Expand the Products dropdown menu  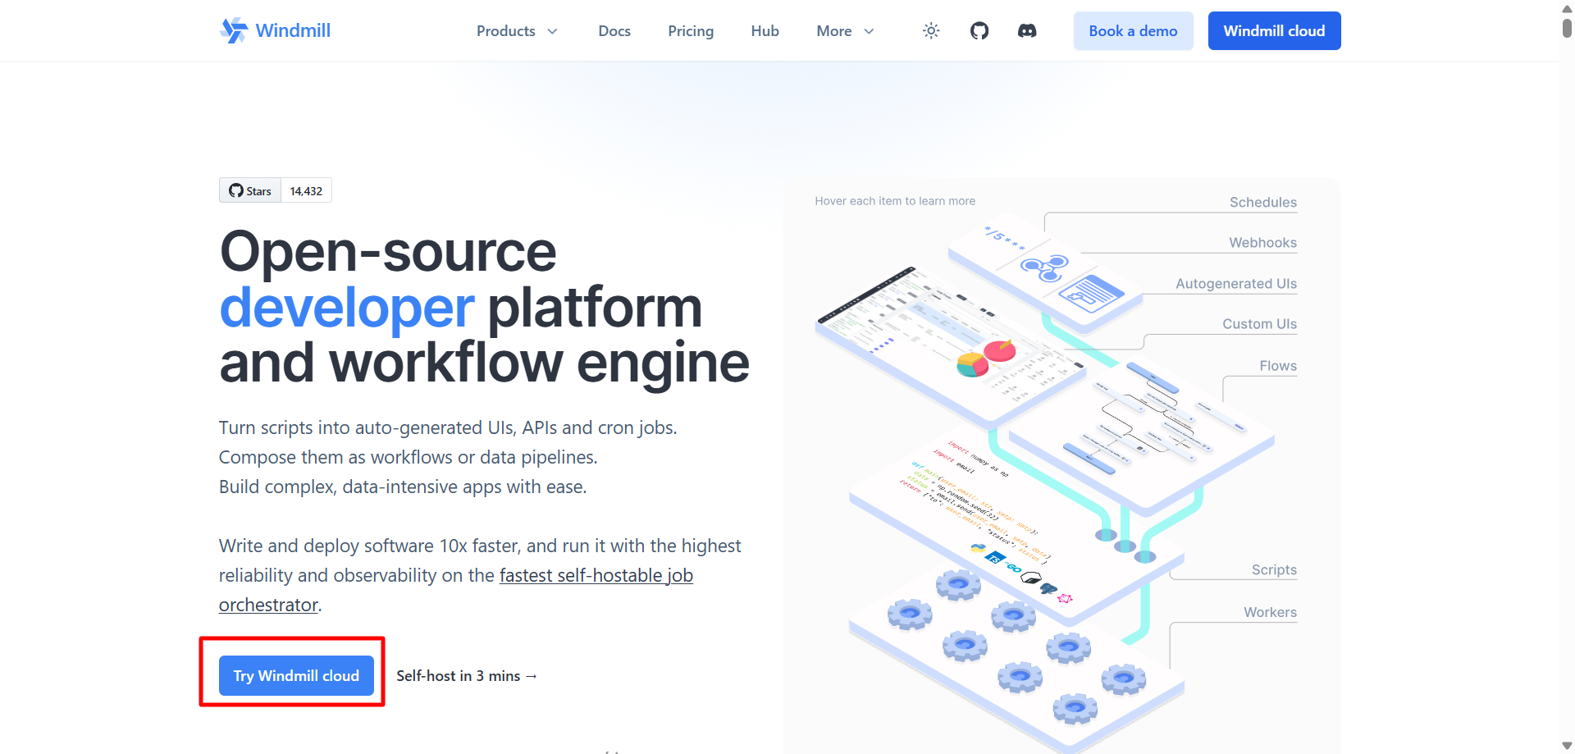(x=517, y=31)
